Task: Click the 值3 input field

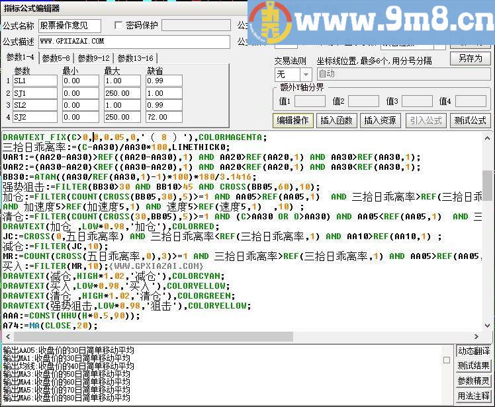Action: 417,101
